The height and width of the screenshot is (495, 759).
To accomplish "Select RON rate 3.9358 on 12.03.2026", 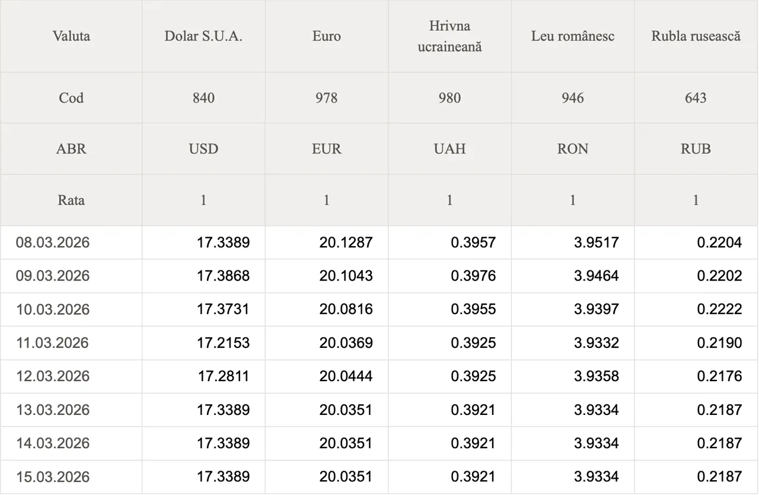I will click(x=596, y=376).
